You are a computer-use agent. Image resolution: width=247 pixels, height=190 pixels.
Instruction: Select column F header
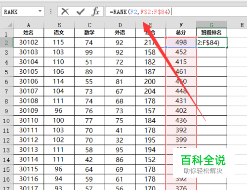pos(181,25)
